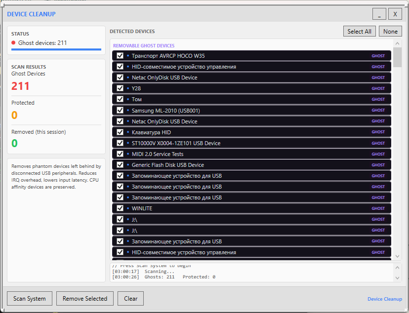Toggle checkbox for Samsung ML-2010 (USB001)
The width and height of the screenshot is (409, 313).
click(120, 111)
